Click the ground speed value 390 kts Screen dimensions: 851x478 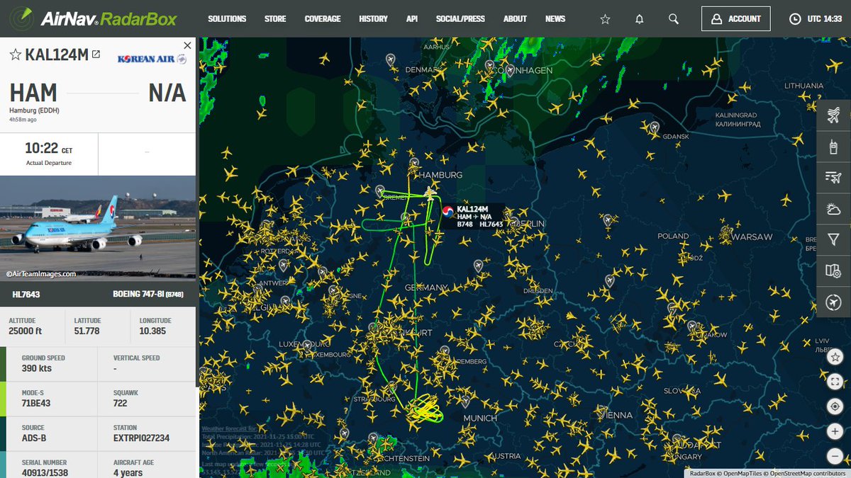click(x=36, y=369)
